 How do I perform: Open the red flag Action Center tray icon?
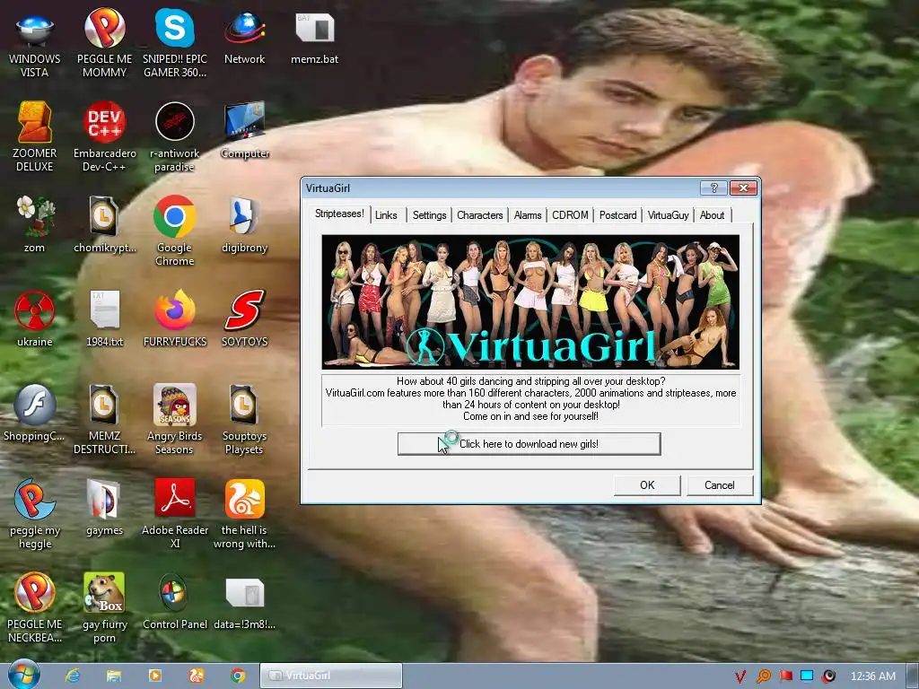tap(785, 676)
